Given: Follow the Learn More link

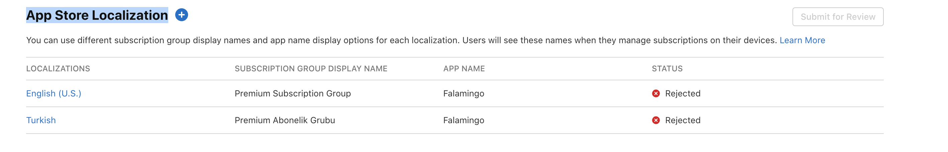Looking at the screenshot, I should pos(802,40).
